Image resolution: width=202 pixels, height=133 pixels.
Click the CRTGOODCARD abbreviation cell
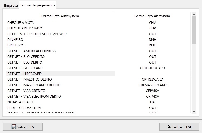coord(153,68)
